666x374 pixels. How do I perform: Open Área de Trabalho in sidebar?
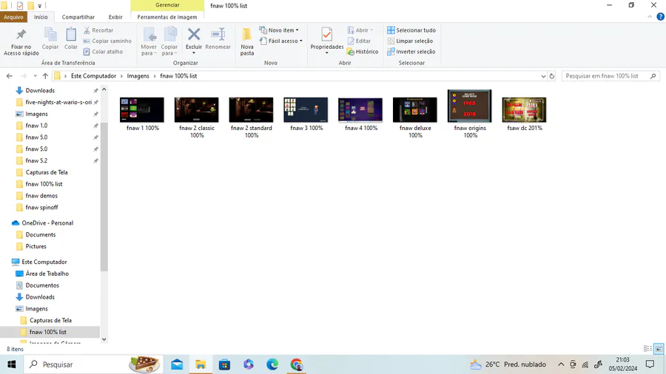coord(47,273)
